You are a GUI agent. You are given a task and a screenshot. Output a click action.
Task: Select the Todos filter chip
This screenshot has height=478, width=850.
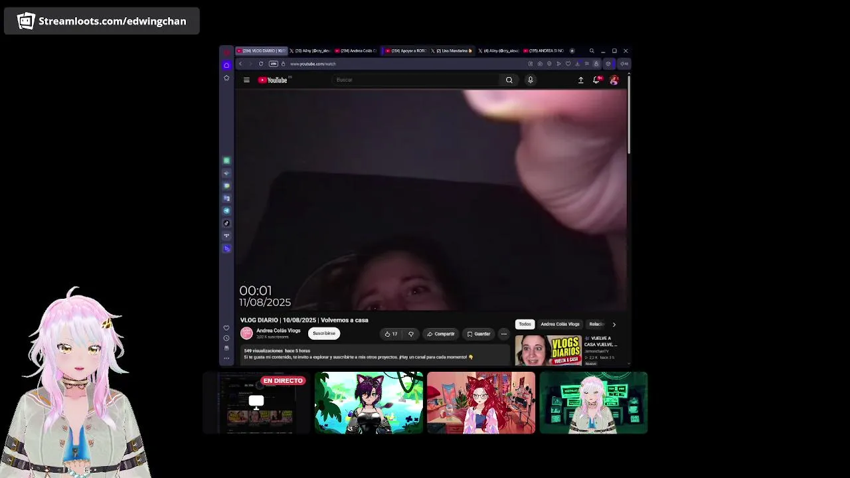point(525,324)
